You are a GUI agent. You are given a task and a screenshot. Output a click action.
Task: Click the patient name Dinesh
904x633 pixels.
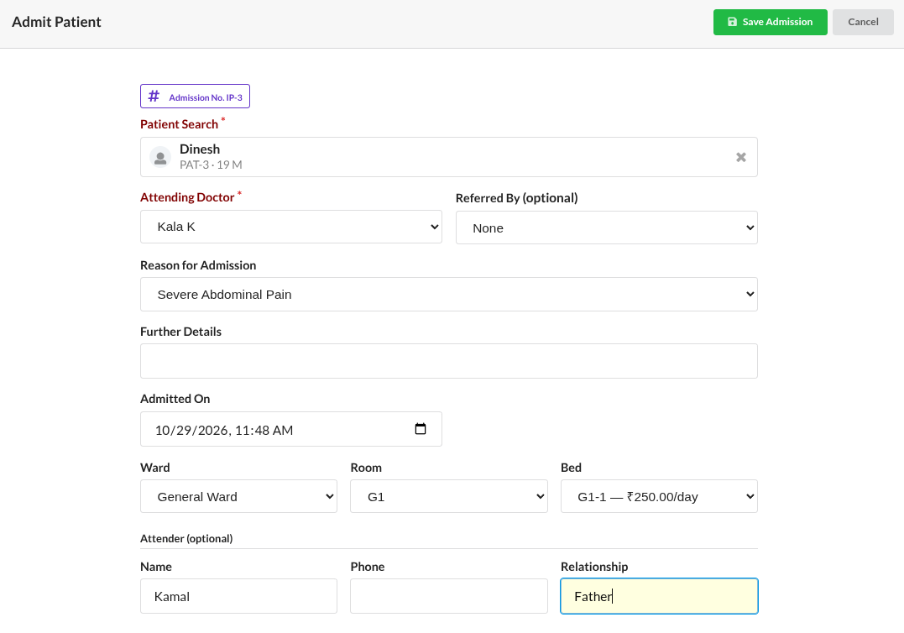[200, 149]
